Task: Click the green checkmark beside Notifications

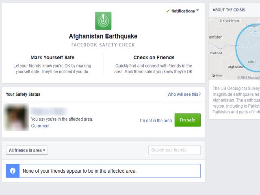Action: tap(168, 11)
